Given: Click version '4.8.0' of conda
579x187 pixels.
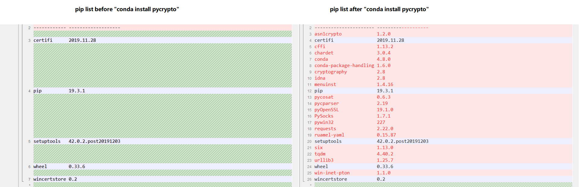Looking at the screenshot, I should pyautogui.click(x=384, y=59).
